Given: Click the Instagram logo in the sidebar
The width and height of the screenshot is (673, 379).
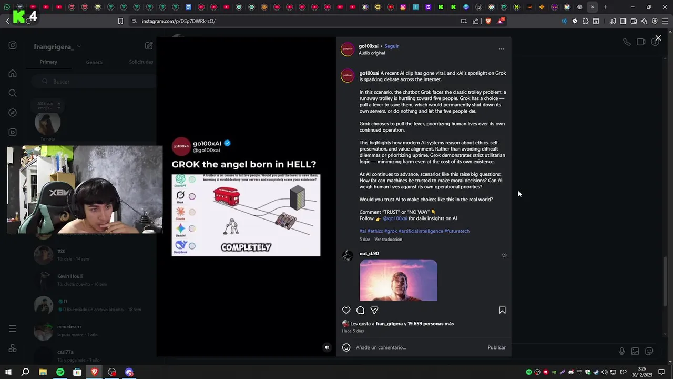Looking at the screenshot, I should pos(13,45).
